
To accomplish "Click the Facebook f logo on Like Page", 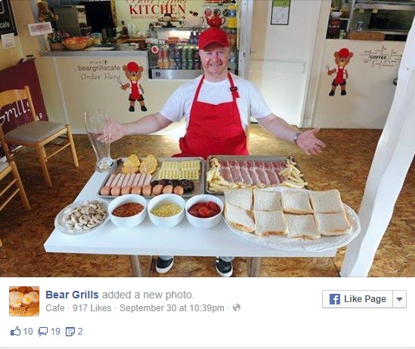I will (335, 299).
